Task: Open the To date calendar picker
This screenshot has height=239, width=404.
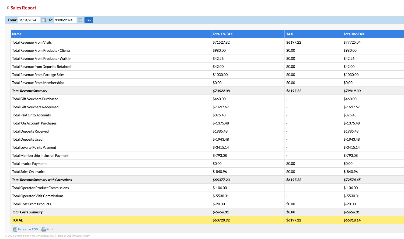Action: (x=79, y=20)
